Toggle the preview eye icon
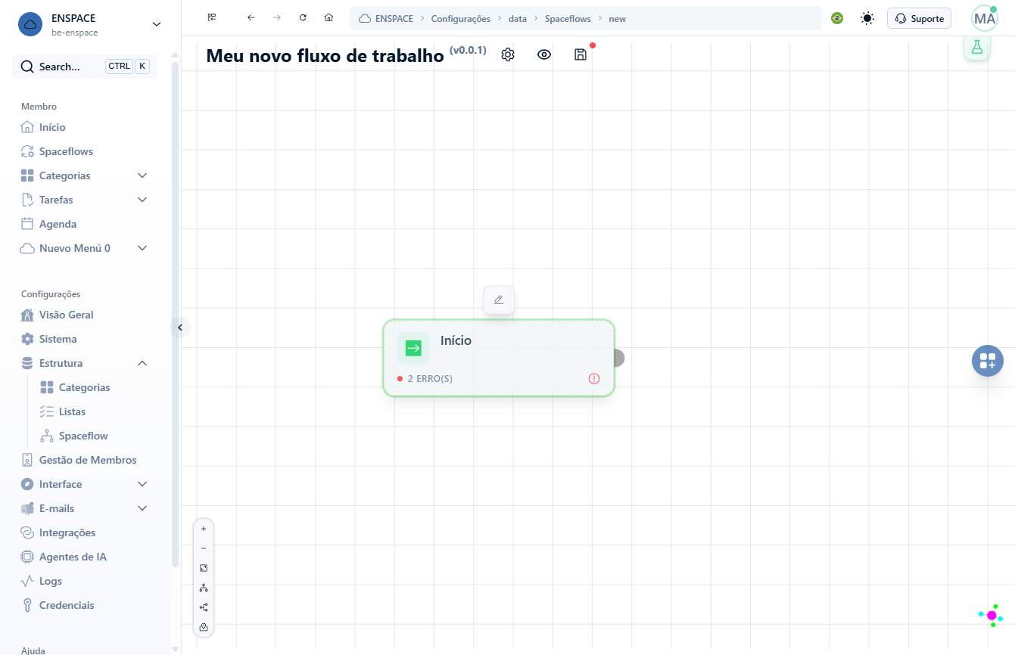This screenshot has width=1015, height=655. [544, 54]
